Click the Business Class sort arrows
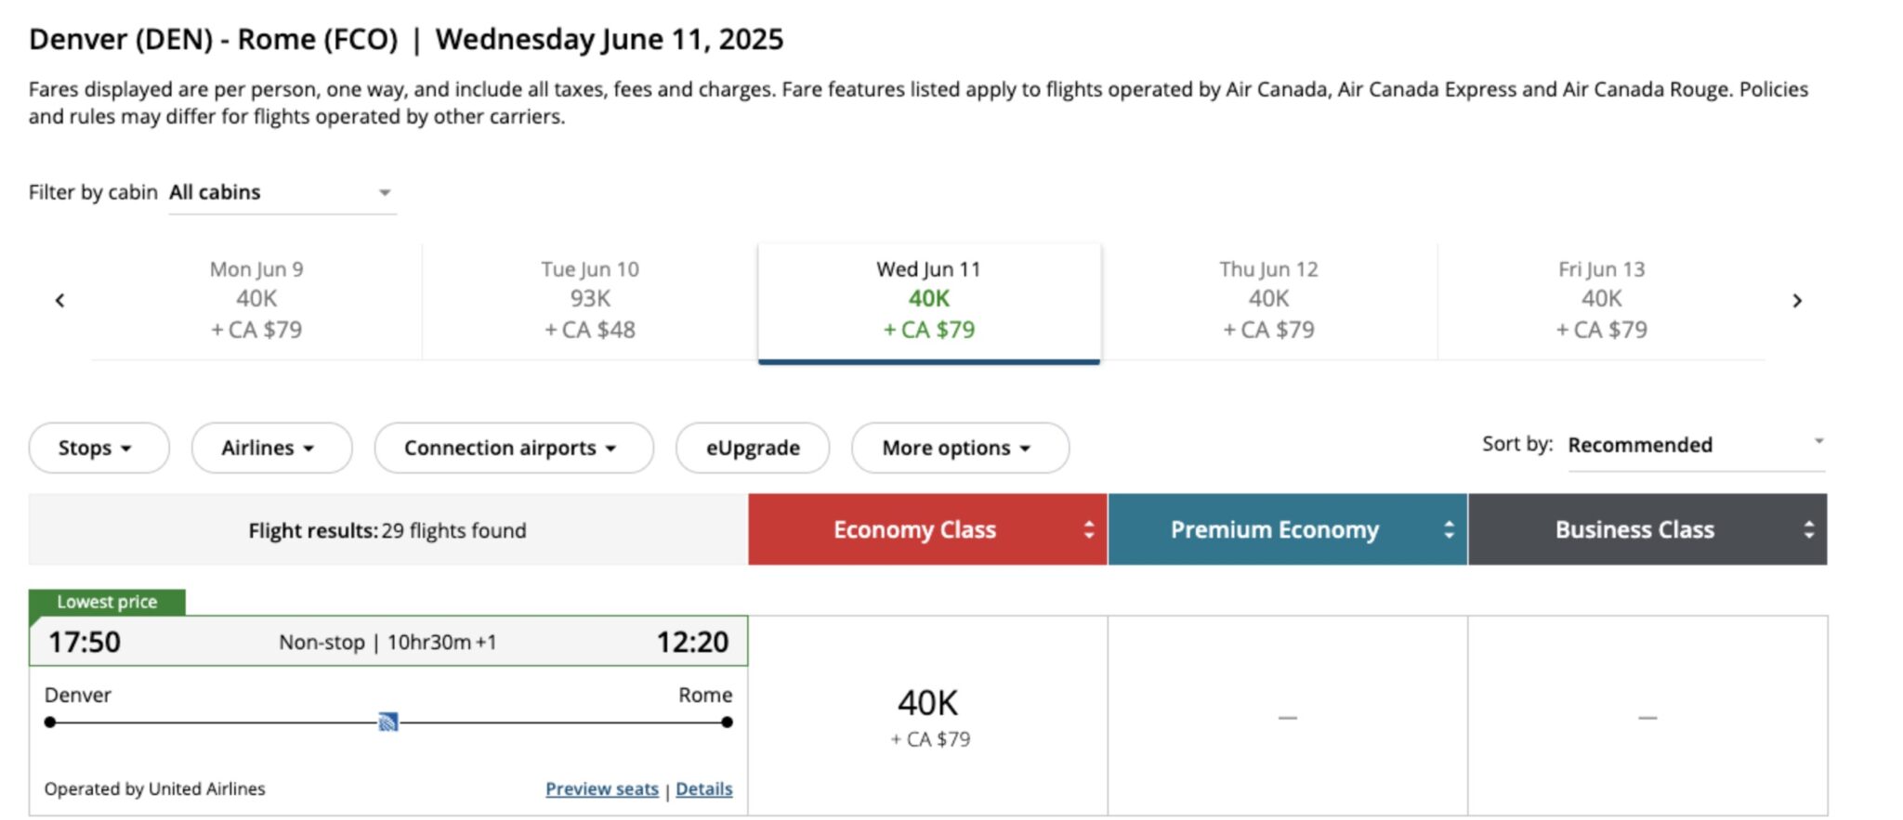1903x820 pixels. tap(1807, 529)
